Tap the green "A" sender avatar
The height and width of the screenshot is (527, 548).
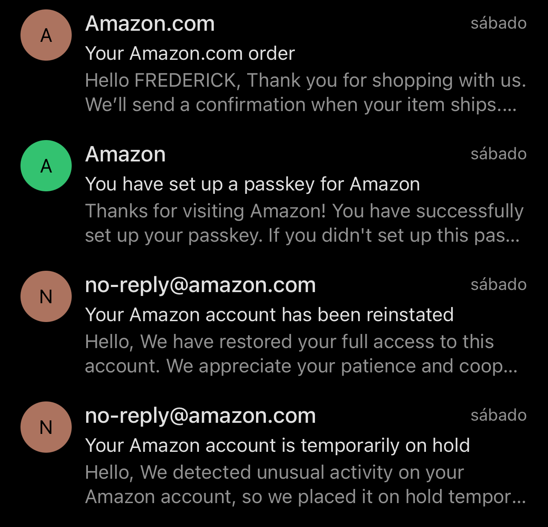pyautogui.click(x=46, y=166)
